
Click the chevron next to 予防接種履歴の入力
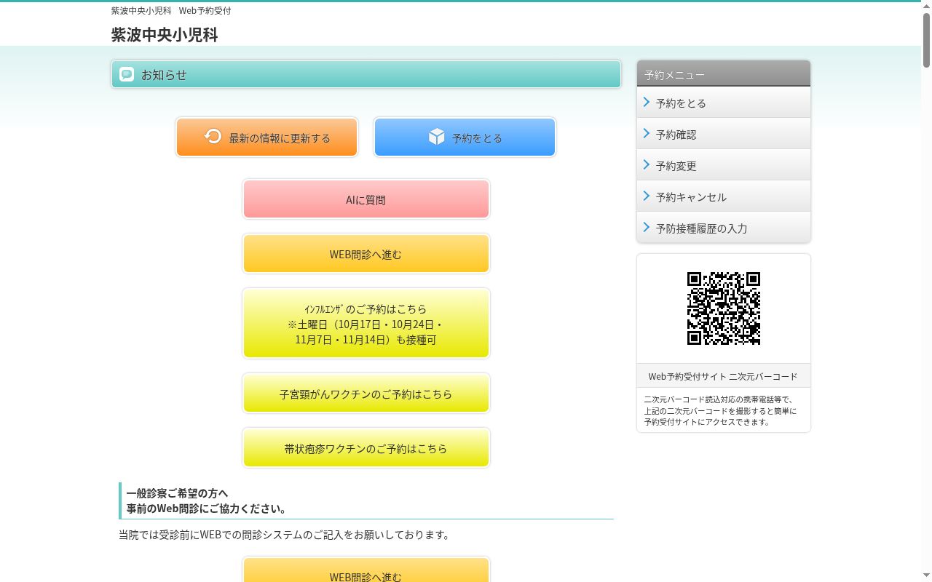pyautogui.click(x=646, y=228)
